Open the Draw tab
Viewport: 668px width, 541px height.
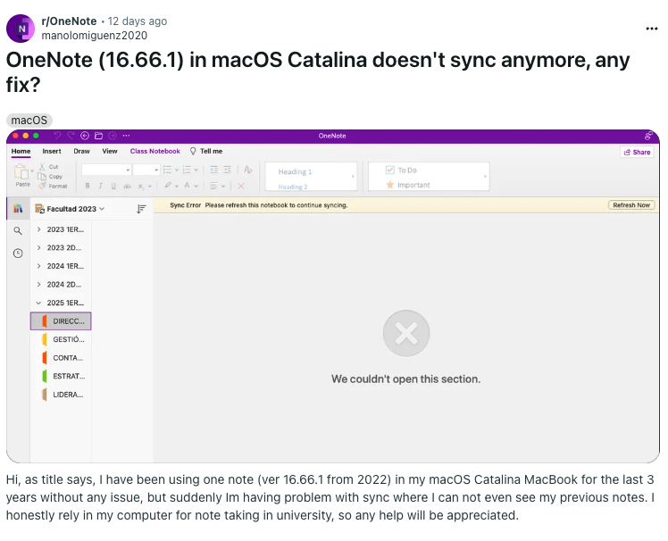coord(81,151)
